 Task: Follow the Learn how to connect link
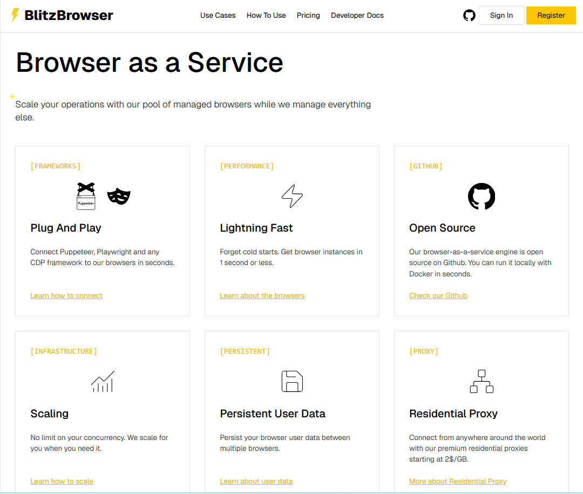click(x=66, y=295)
